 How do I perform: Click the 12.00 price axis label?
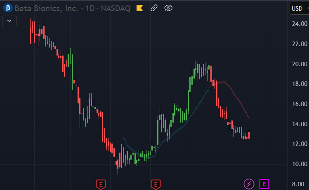click(x=300, y=144)
